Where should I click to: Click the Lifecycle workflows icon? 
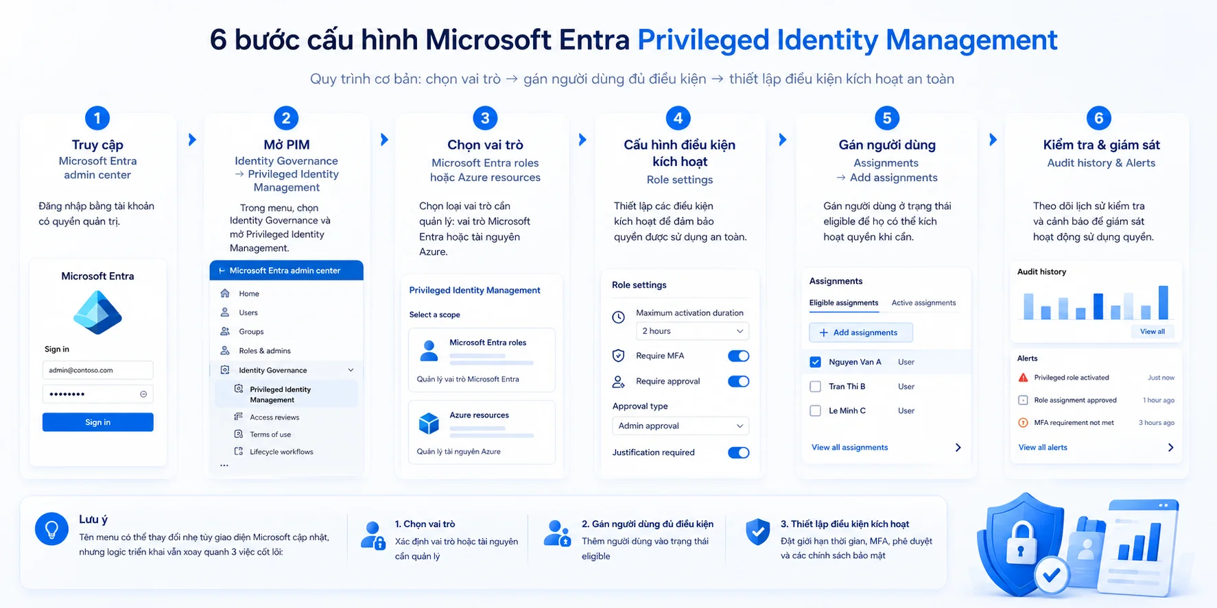tap(239, 452)
